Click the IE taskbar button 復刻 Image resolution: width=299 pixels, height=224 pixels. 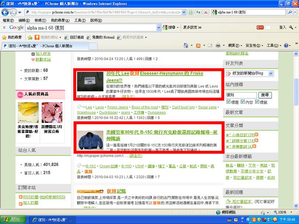pyautogui.click(x=52, y=220)
